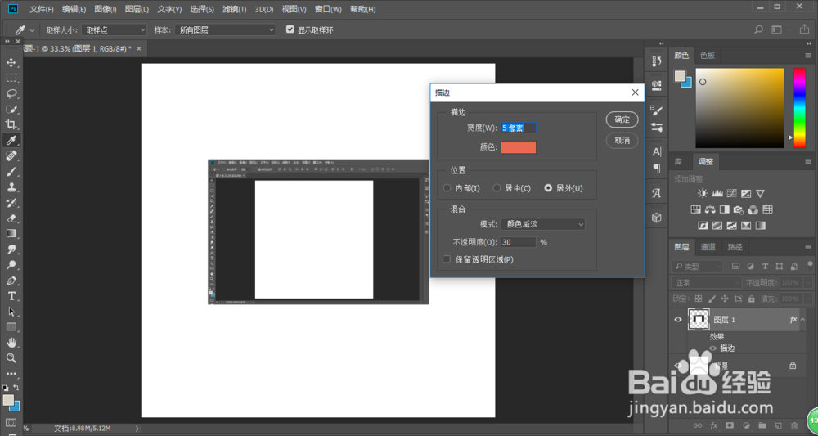The image size is (818, 436).
Task: Select the Clone Stamp tool
Action: click(11, 187)
